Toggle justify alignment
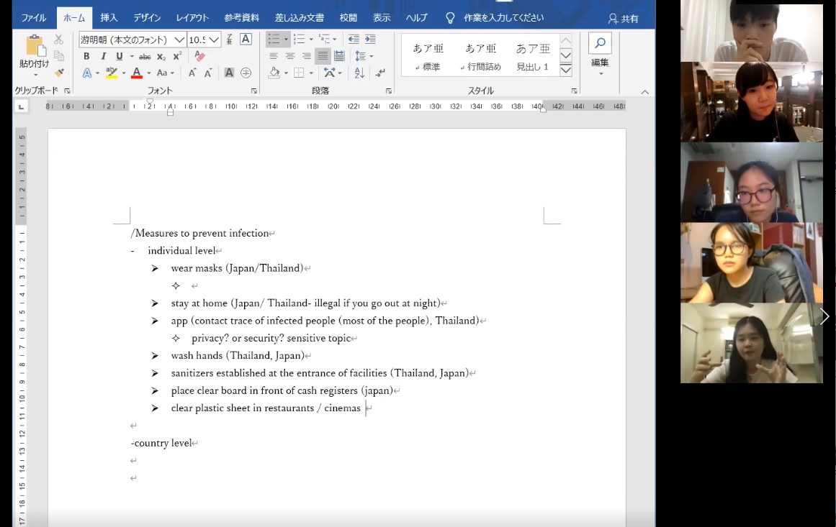Screen dimensions: 836x527 click(x=323, y=56)
